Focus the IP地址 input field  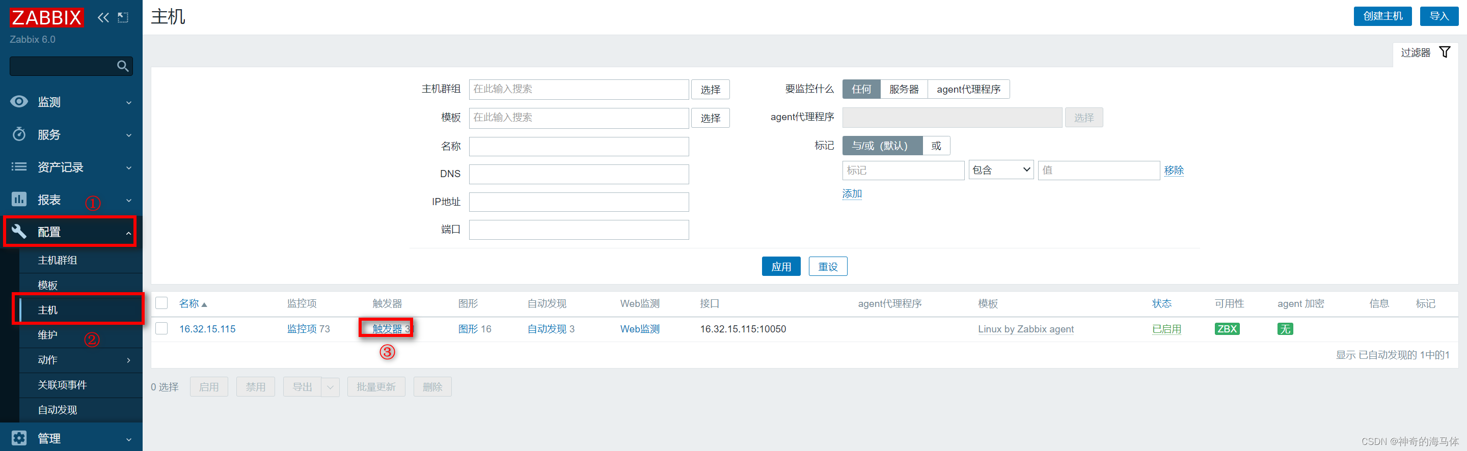click(x=579, y=202)
